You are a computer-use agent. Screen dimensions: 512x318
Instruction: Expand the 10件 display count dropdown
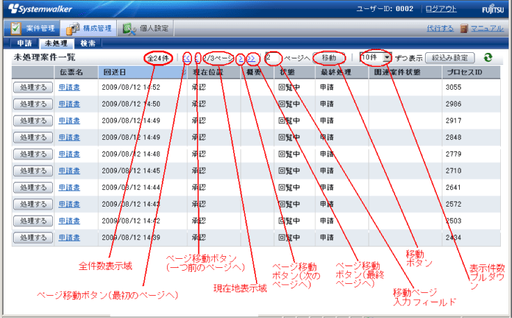coord(387,58)
